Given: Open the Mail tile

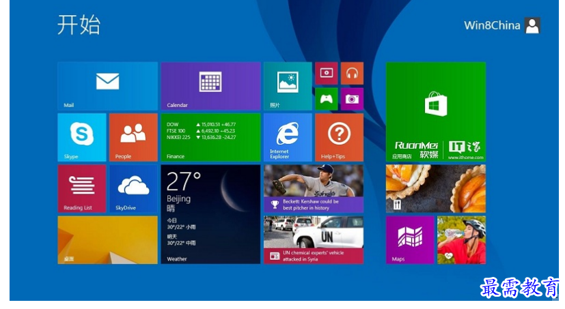Looking at the screenshot, I should (107, 86).
